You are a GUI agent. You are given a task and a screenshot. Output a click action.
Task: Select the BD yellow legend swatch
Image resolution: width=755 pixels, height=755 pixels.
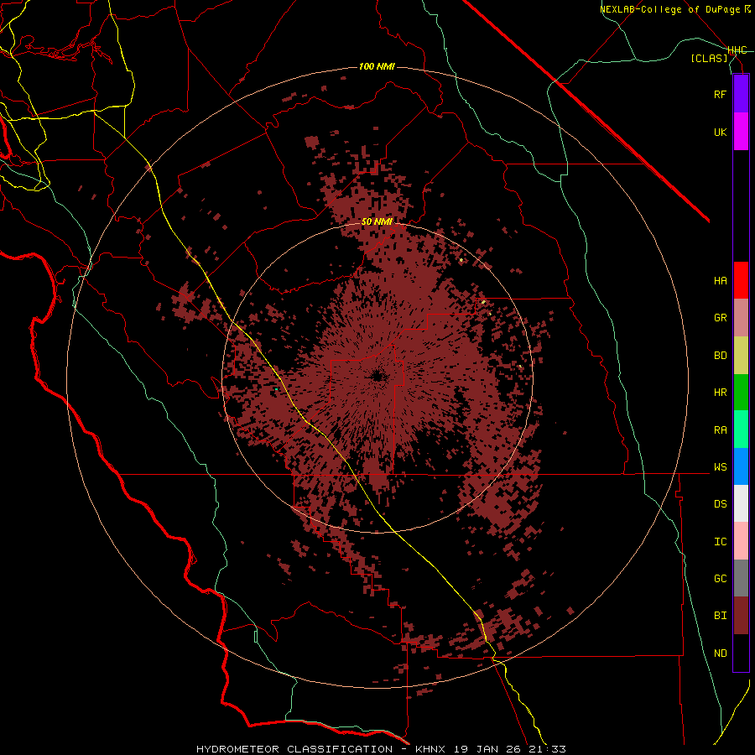point(741,355)
